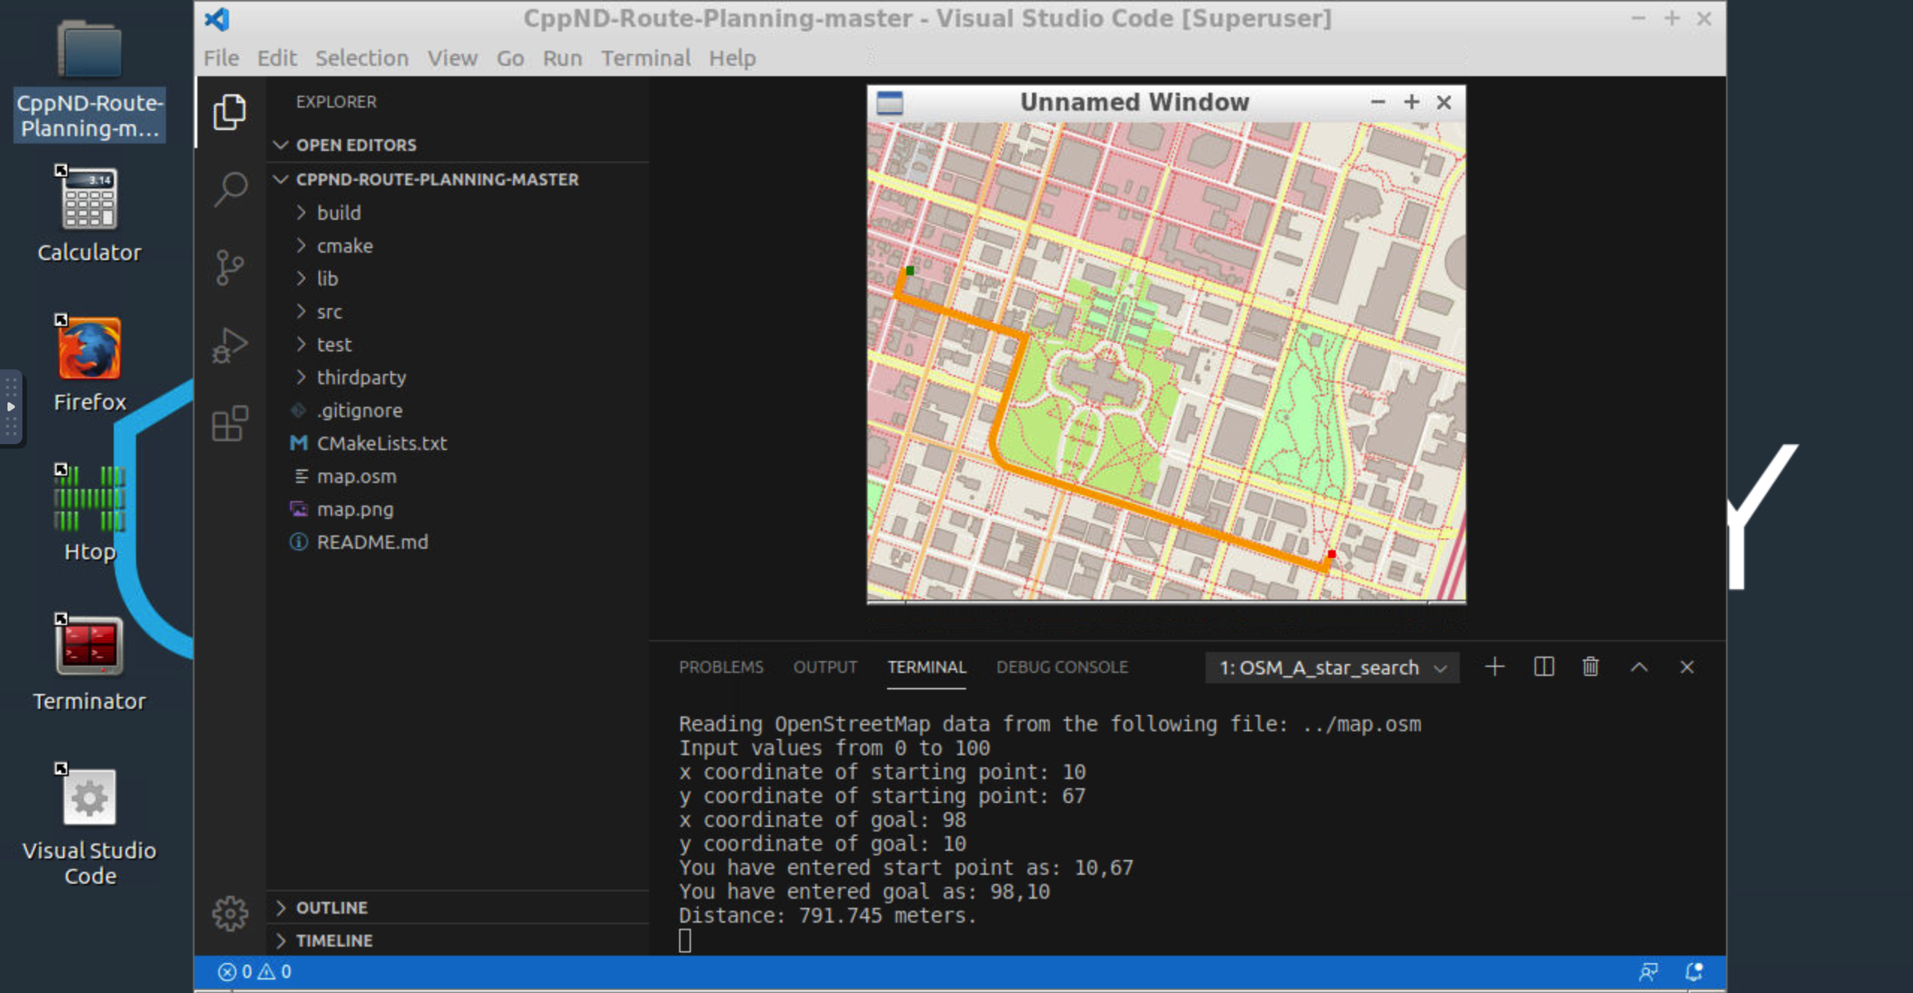Select the Terminal panel tab
This screenshot has width=1913, height=993.
point(927,667)
